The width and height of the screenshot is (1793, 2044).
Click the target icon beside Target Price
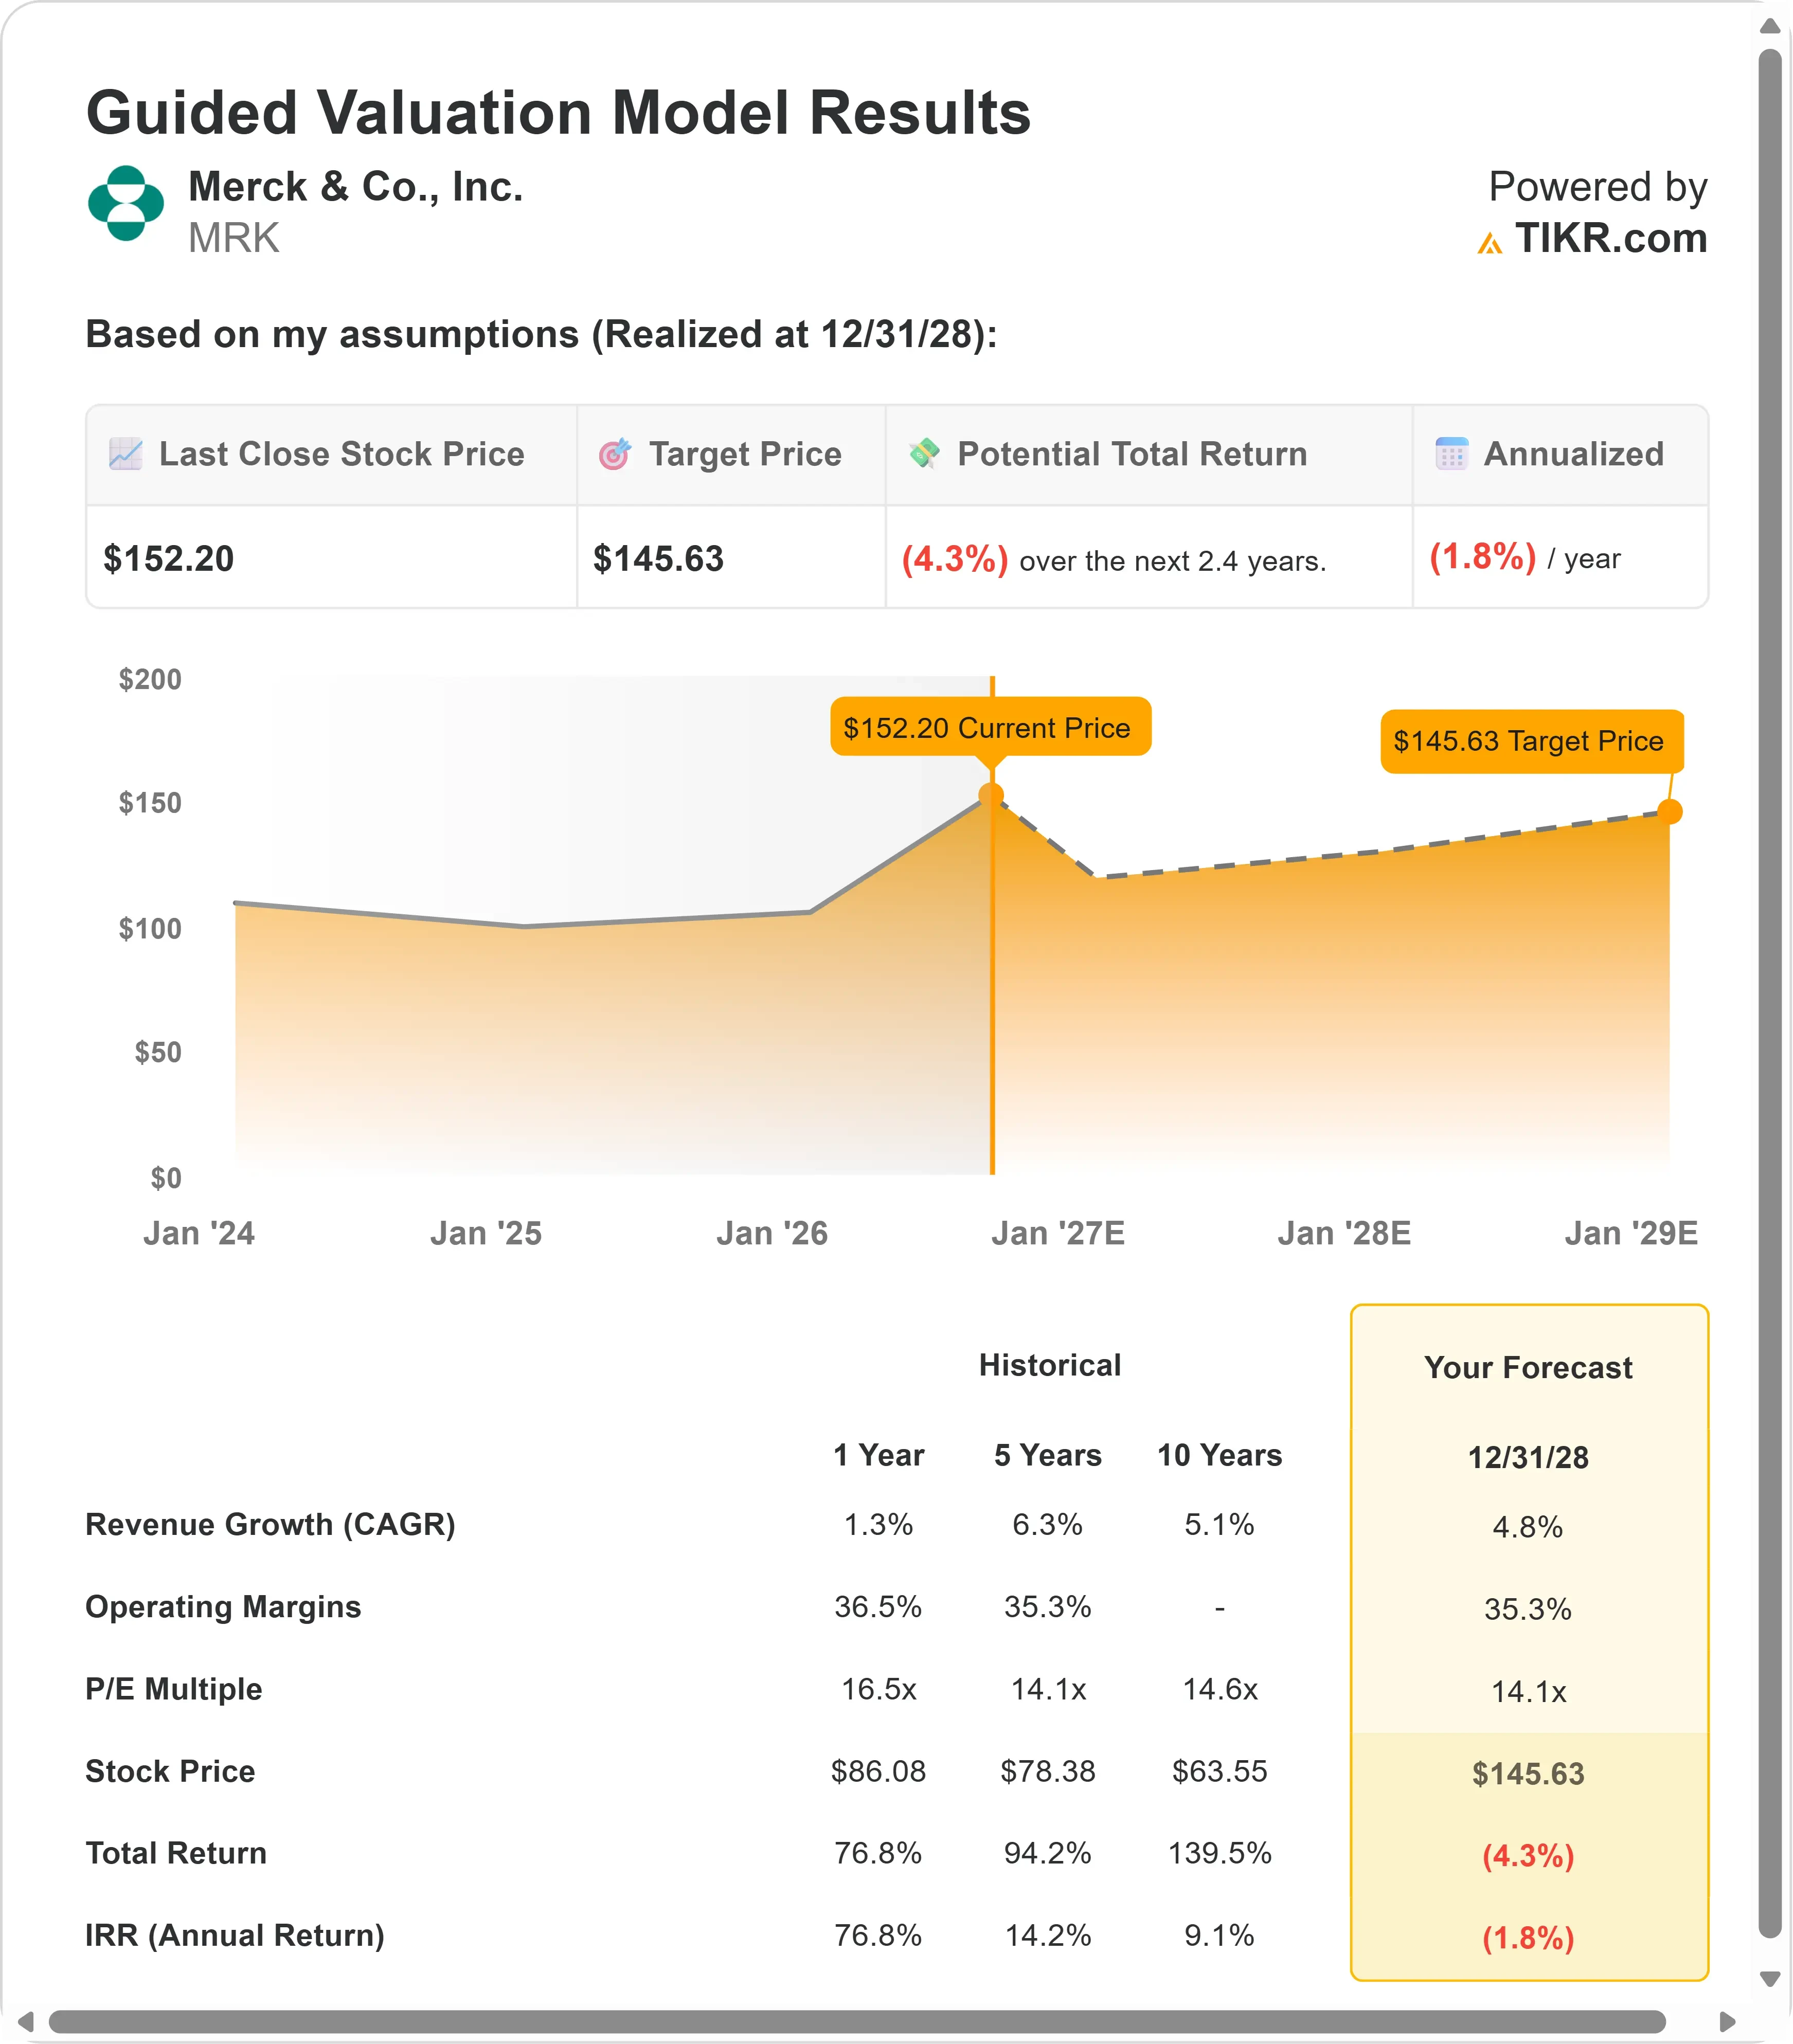coord(615,454)
